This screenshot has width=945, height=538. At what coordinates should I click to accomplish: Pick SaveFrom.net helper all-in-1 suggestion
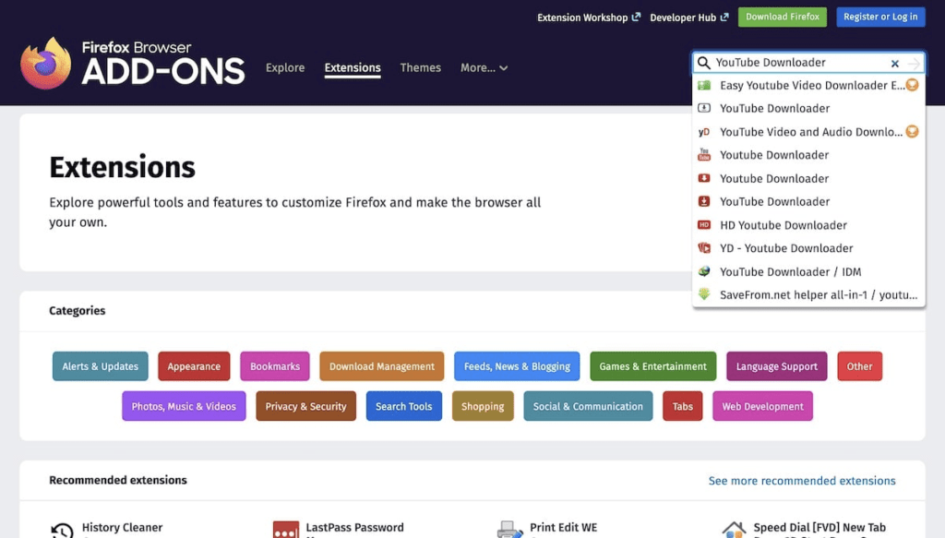click(808, 294)
